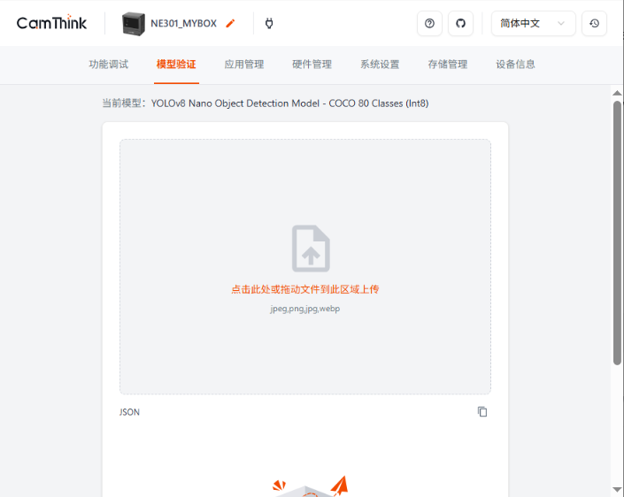Open the 存储管理 tab
The image size is (624, 497).
447,65
